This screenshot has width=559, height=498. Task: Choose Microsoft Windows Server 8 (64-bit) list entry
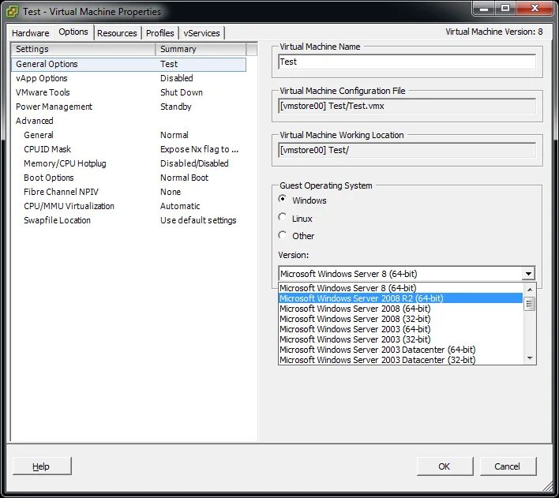(400, 288)
